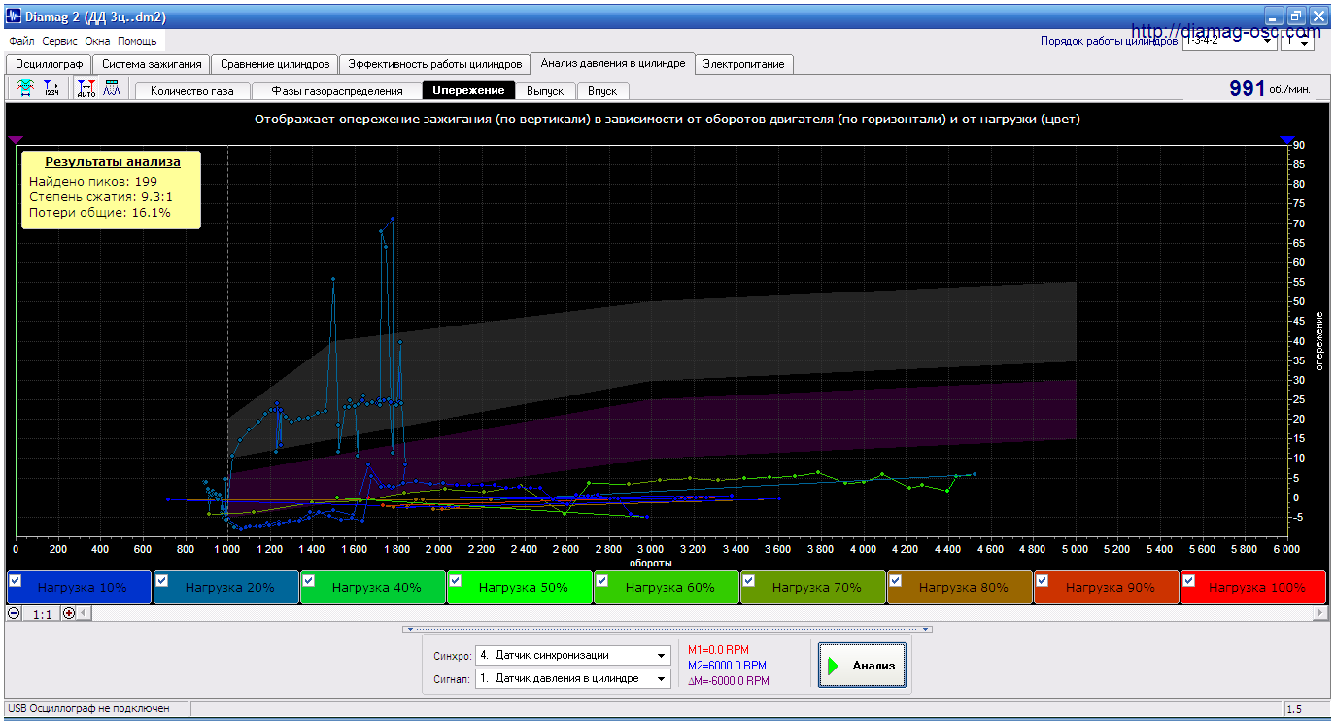1335x721 pixels.
Task: Click the M1=0.0 RPM marker value
Action: pos(718,650)
